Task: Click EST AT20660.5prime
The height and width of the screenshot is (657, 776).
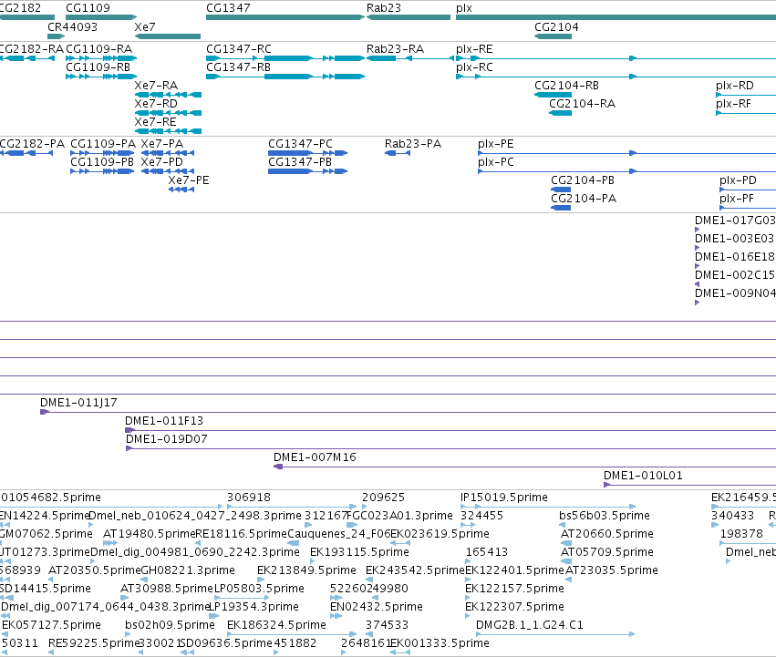Action: click(565, 543)
